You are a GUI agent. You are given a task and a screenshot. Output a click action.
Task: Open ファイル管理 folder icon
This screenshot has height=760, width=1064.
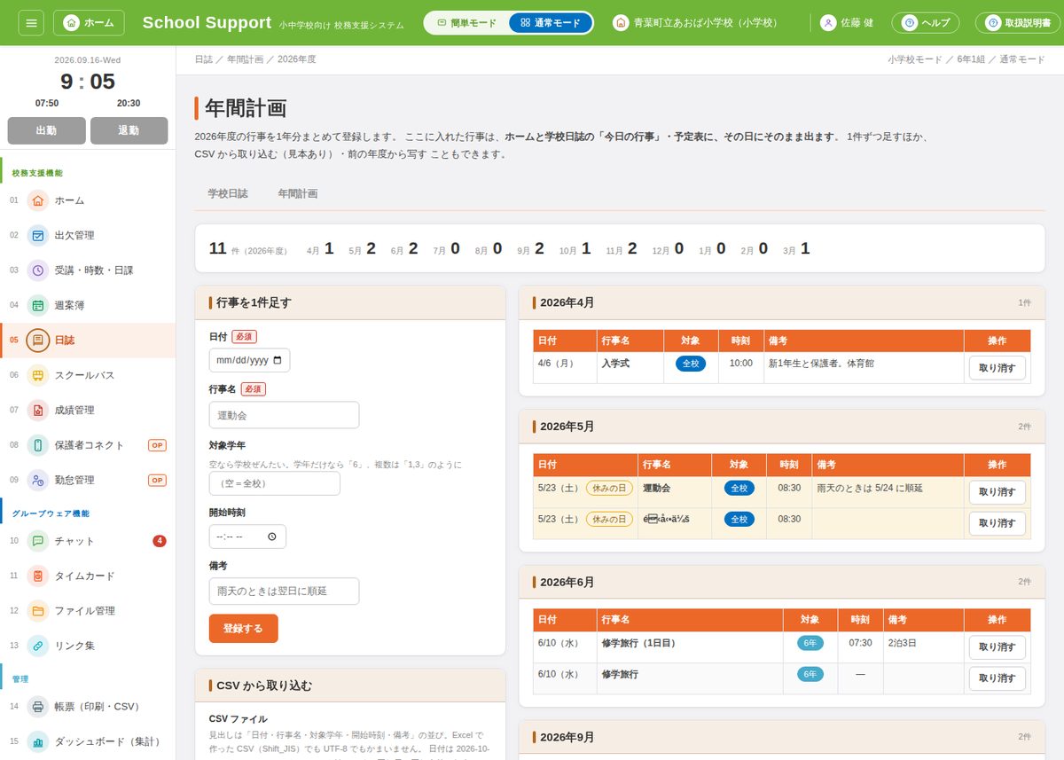point(37,610)
